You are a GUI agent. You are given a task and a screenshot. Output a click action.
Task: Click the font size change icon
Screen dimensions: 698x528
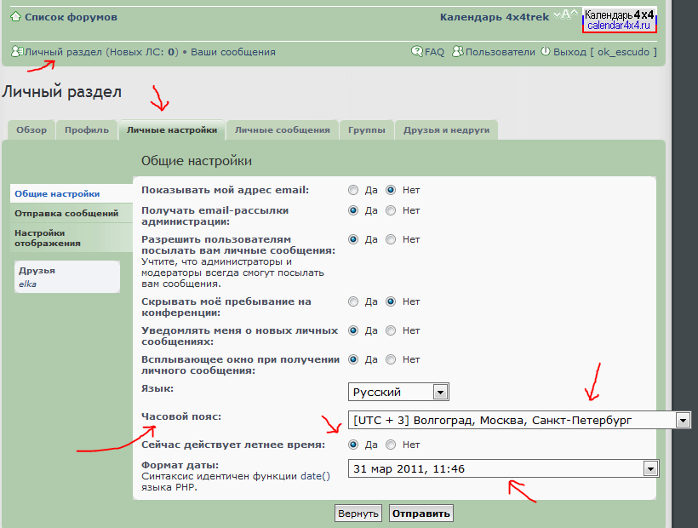point(565,14)
